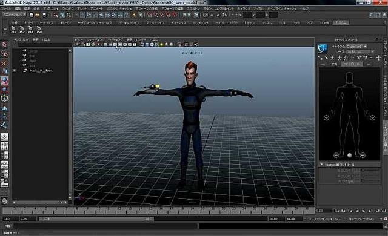This screenshot has width=388, height=236.
Task: Toggle snap to points magnet
Action: [162, 15]
